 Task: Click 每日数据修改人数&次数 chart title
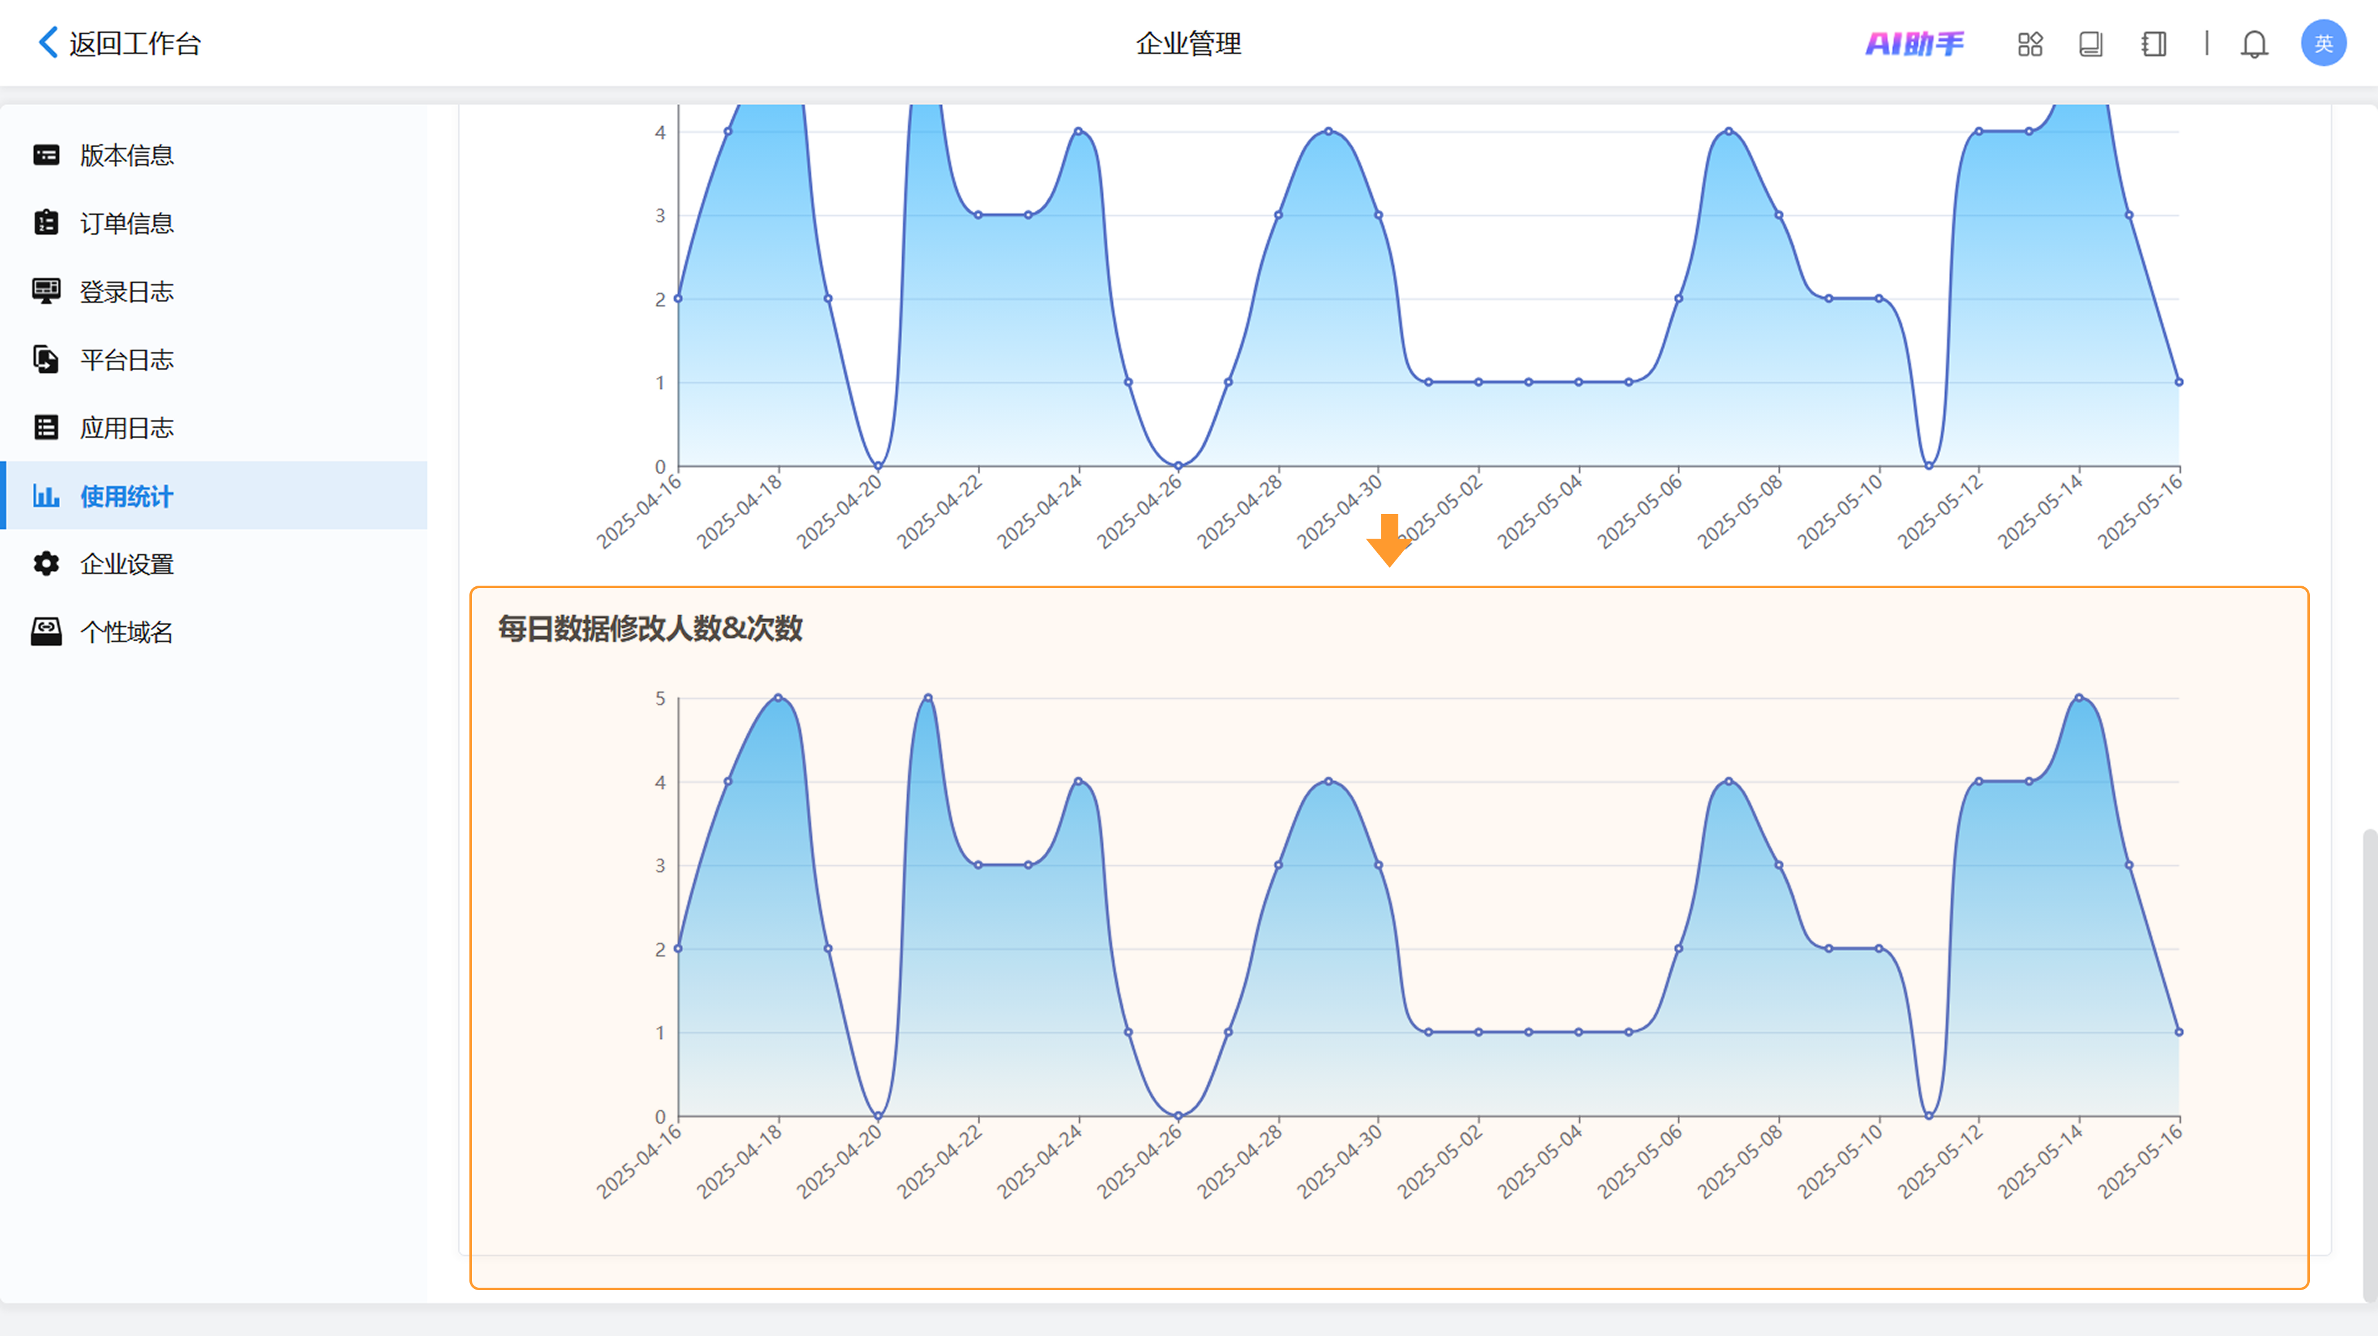pyautogui.click(x=650, y=629)
